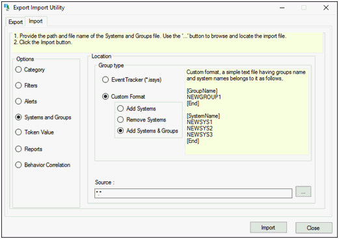
Task: Click the Close button at bottom
Action: (314, 228)
